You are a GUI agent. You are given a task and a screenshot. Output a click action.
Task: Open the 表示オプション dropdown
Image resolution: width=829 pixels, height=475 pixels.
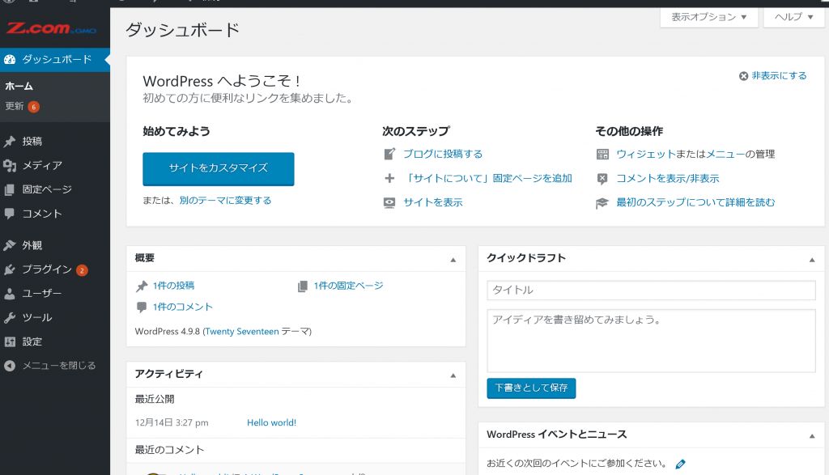pos(709,17)
